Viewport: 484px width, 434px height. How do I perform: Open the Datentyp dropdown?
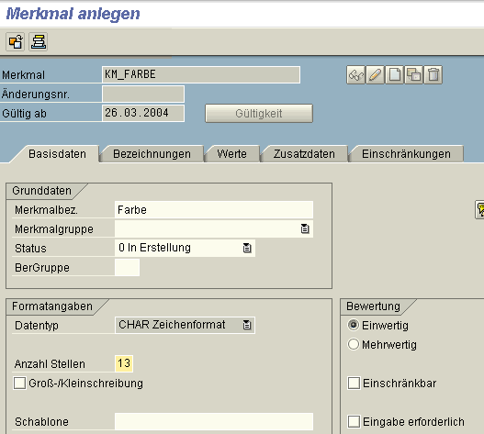(x=247, y=325)
